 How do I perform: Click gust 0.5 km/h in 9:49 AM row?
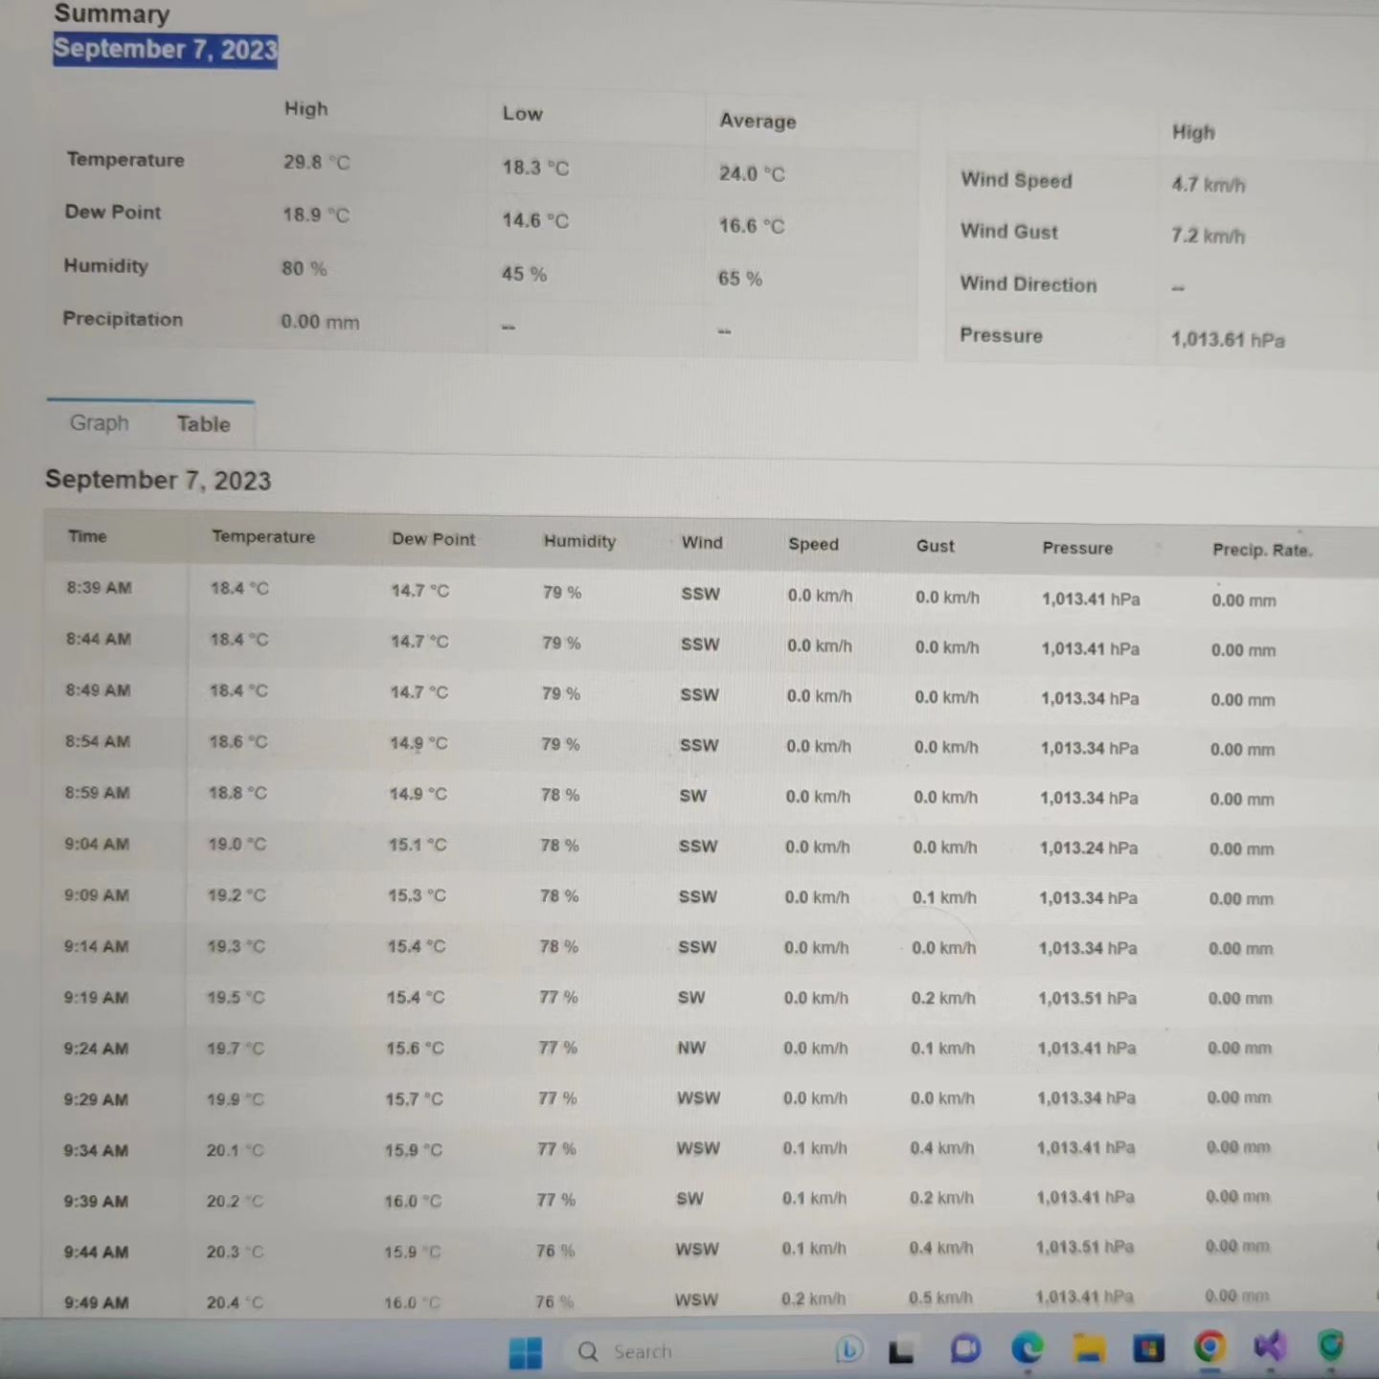click(940, 1298)
